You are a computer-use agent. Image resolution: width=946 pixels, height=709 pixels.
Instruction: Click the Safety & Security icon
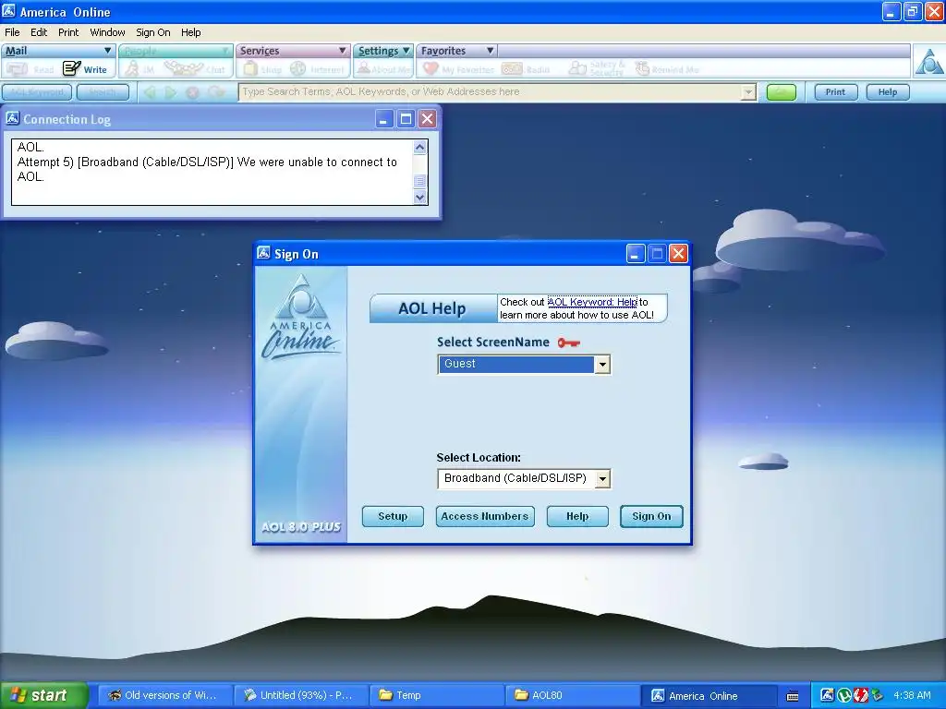tap(577, 68)
